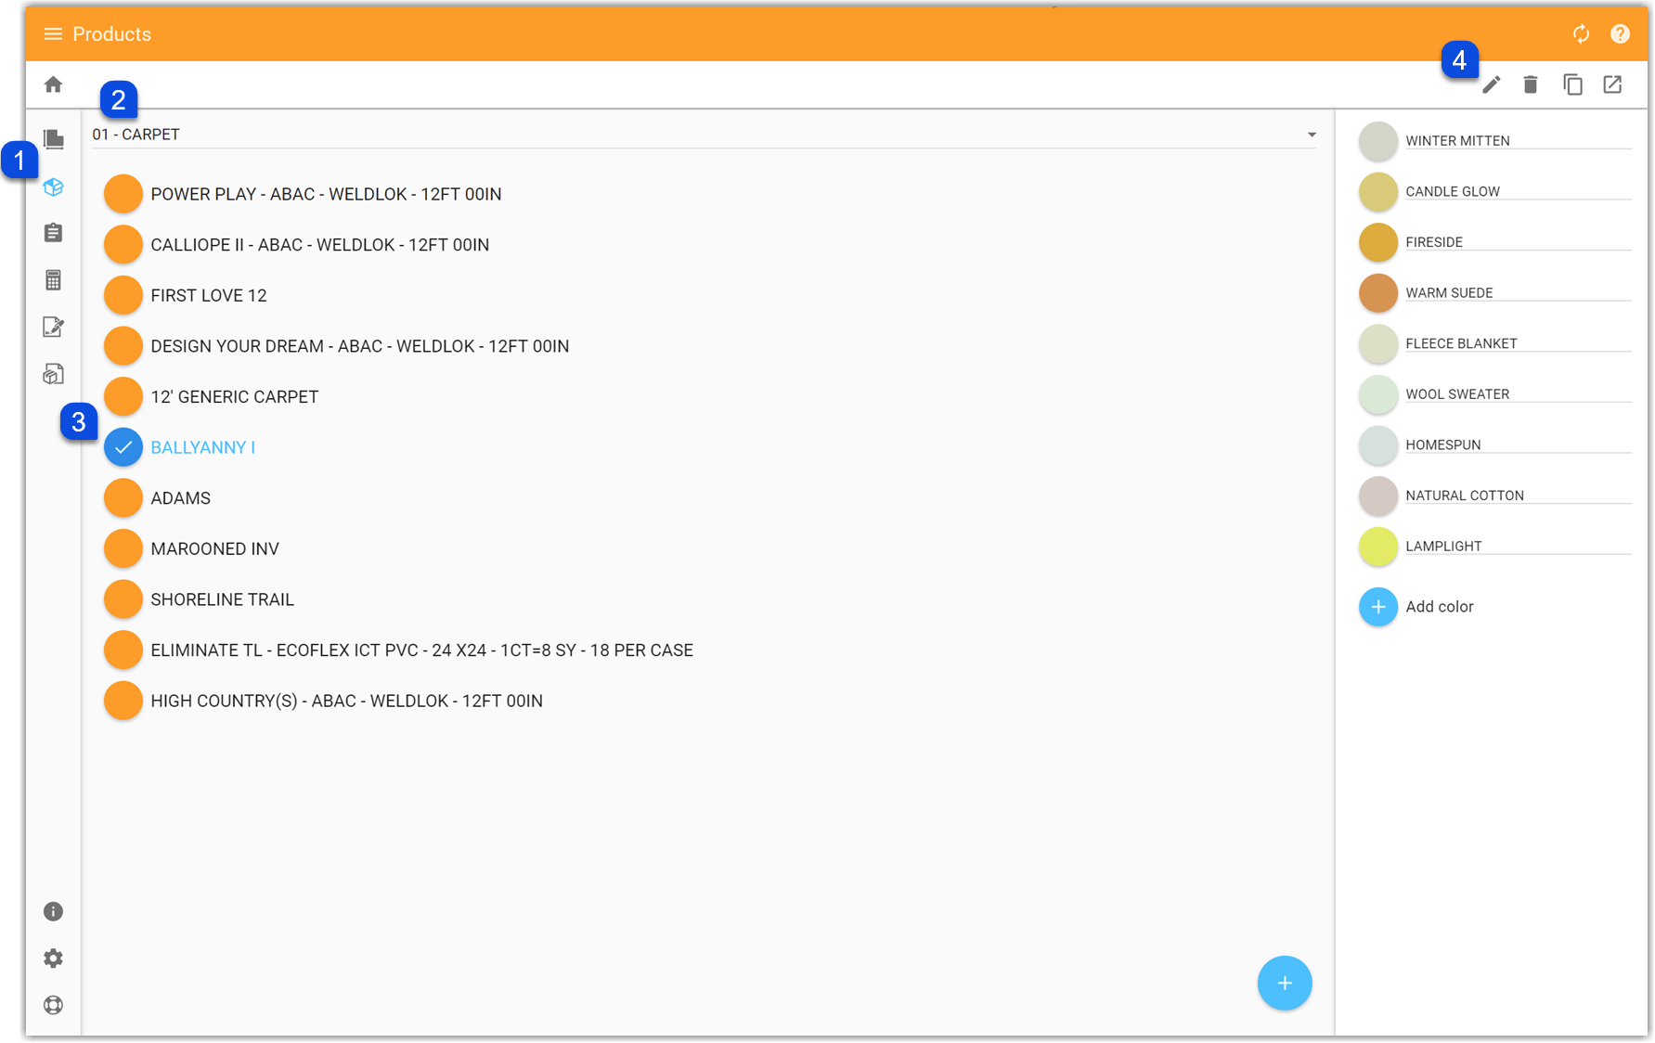The height and width of the screenshot is (1043, 1655).
Task: Select SHORELINE TRAIL product text
Action: [x=223, y=599]
